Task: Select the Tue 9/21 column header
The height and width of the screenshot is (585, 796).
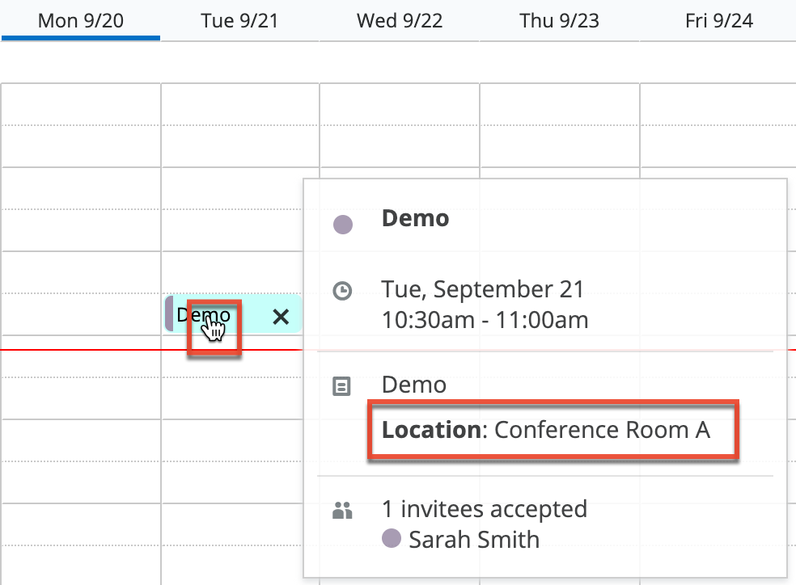Action: coord(239,20)
